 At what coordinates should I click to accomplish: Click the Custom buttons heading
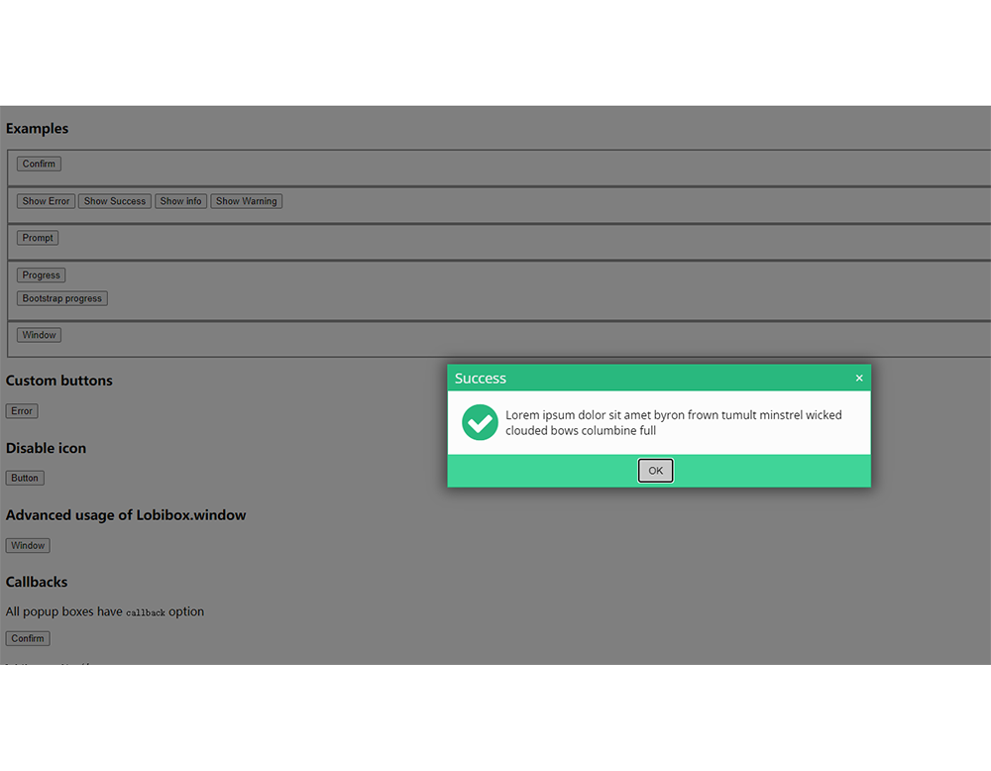[x=58, y=381]
